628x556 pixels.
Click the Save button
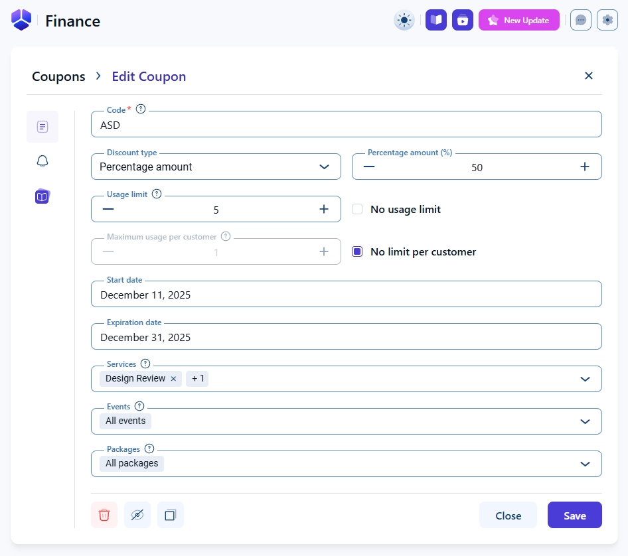[x=574, y=515]
